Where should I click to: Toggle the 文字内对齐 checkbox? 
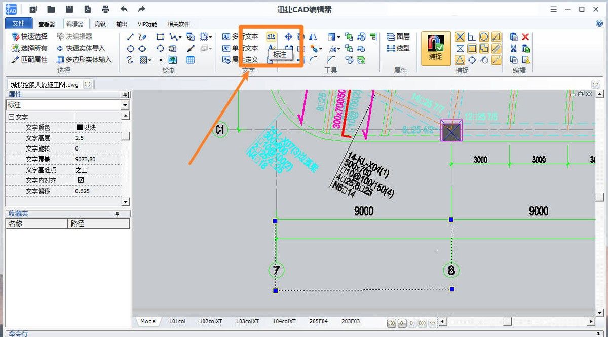[81, 180]
